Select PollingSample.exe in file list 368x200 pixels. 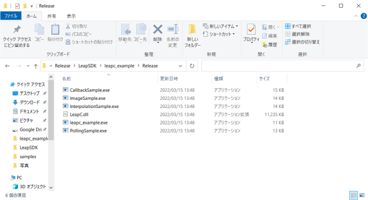pyautogui.click(x=88, y=130)
